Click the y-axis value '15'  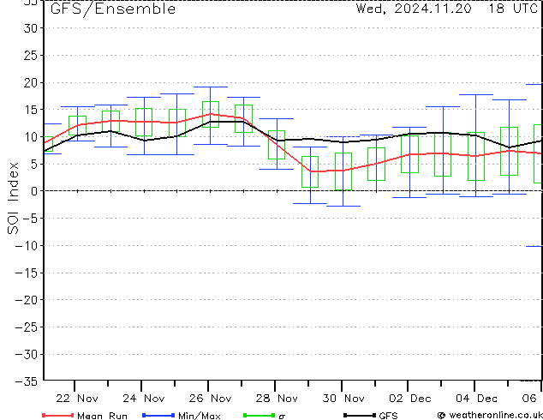coord(31,110)
